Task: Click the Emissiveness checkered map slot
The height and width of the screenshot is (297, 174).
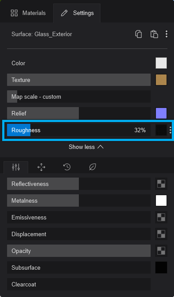Action: coord(161,217)
